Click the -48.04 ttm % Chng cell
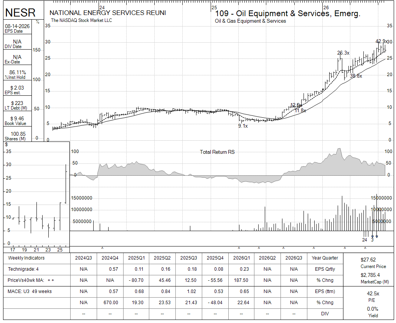 tap(215, 303)
